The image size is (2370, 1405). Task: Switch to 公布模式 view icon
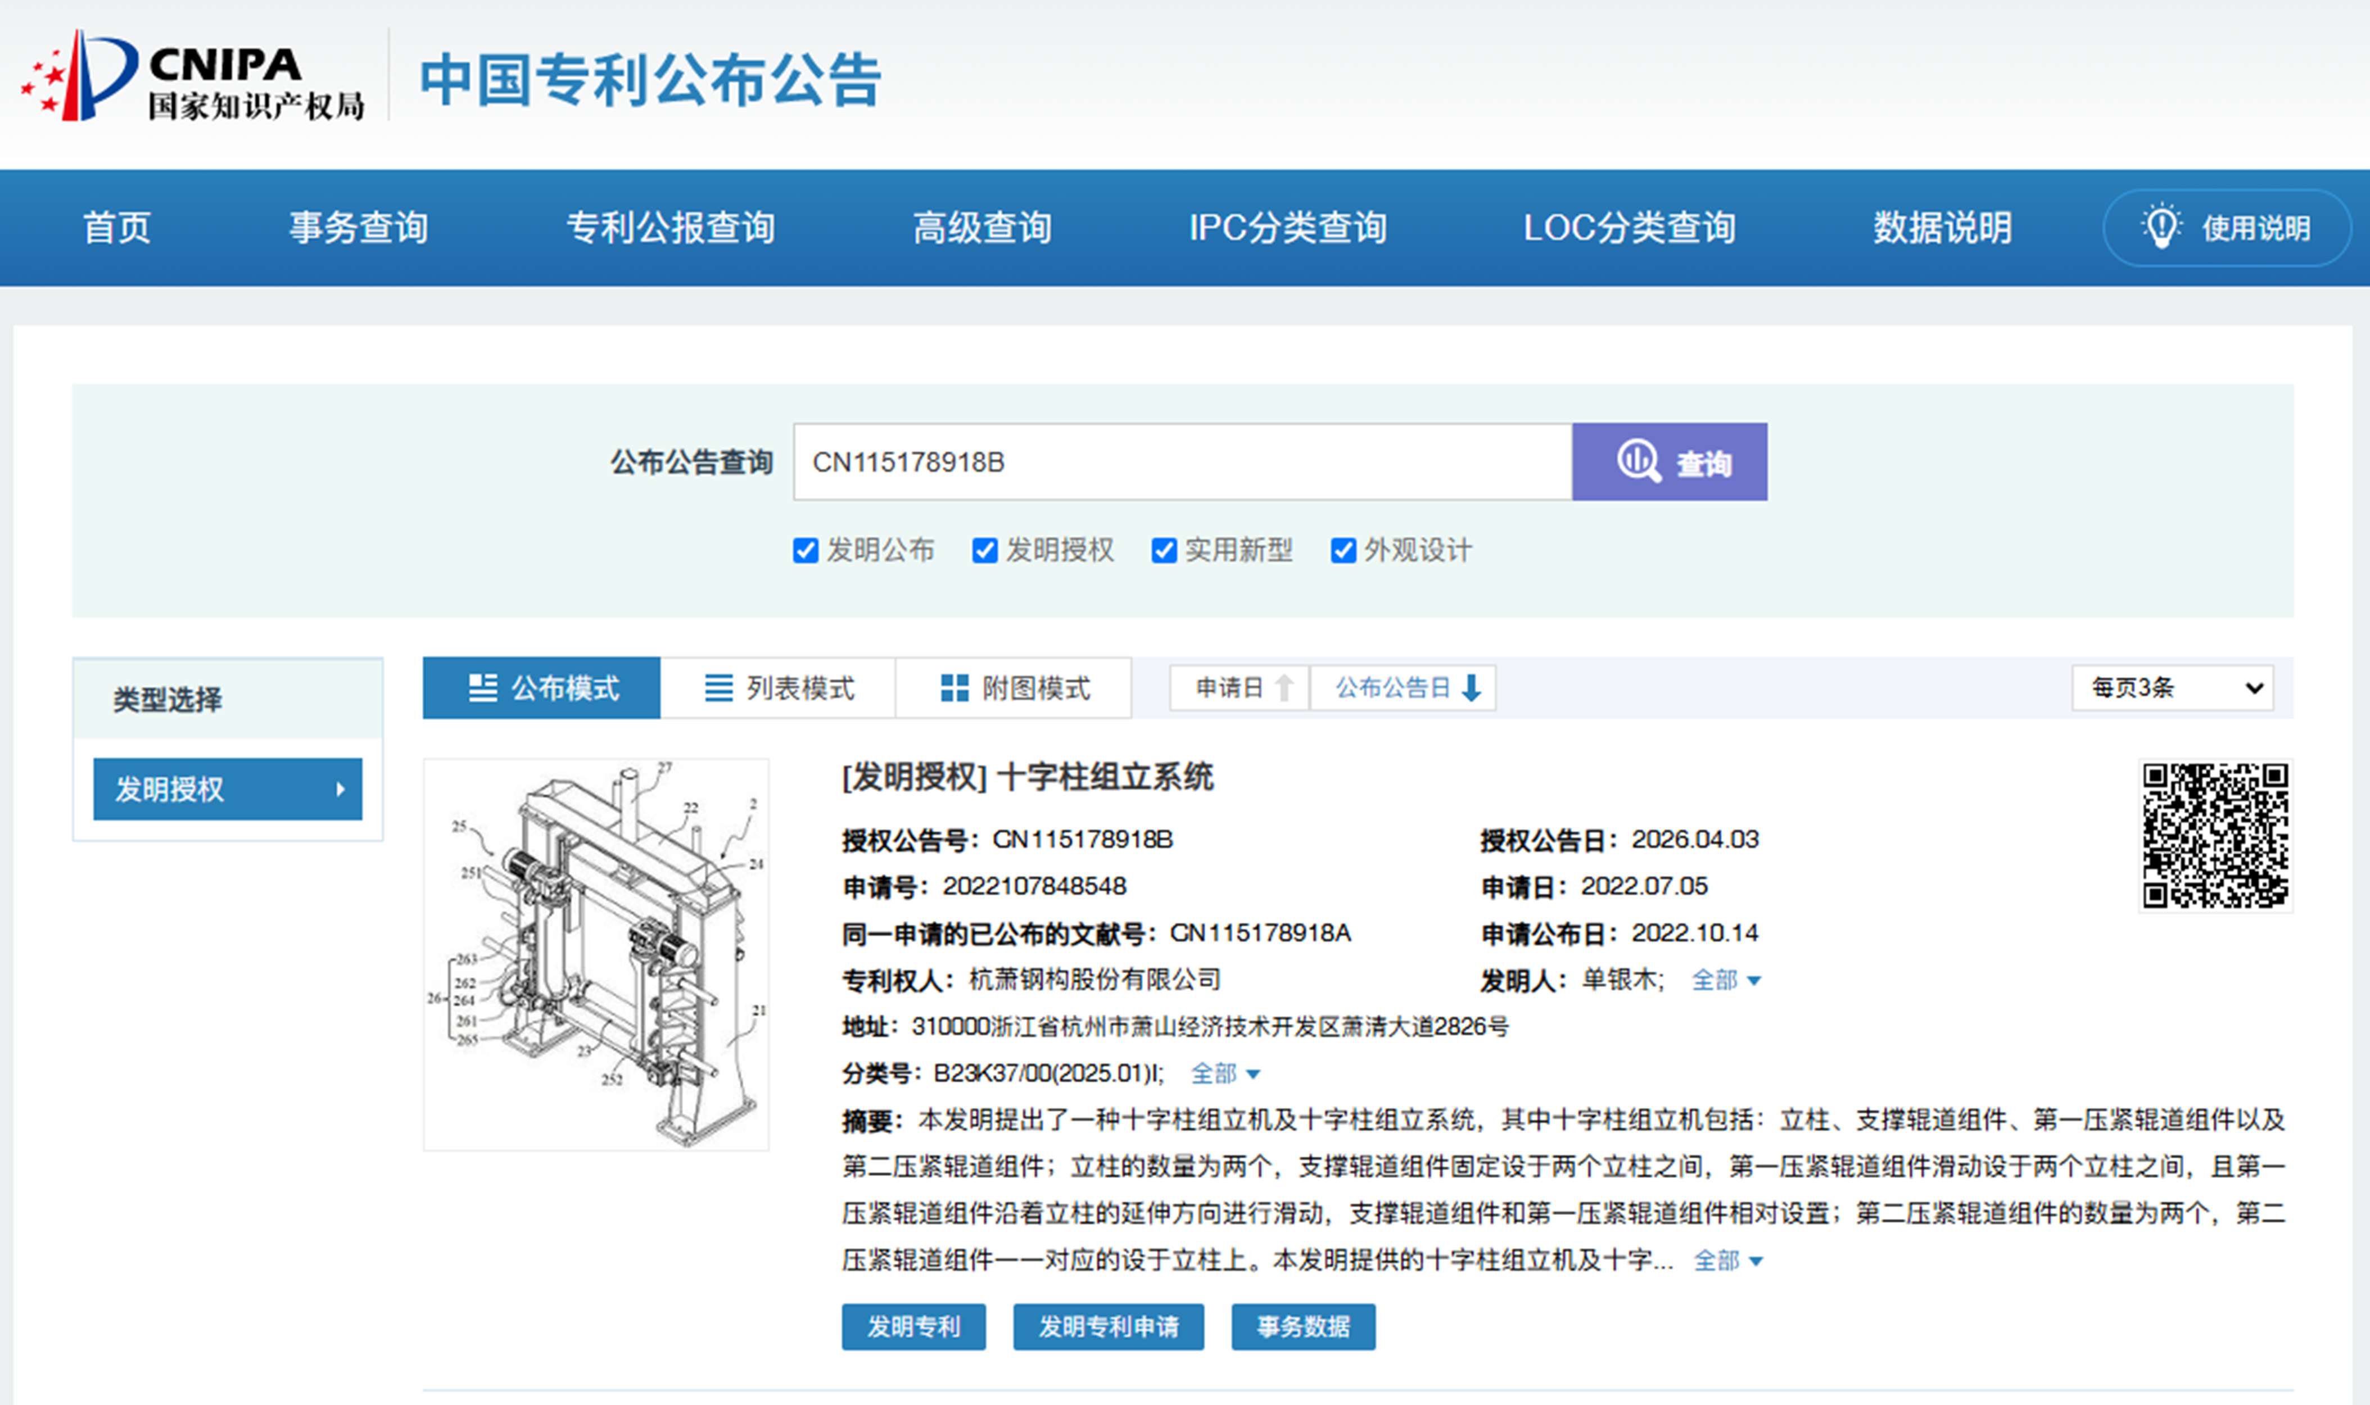(483, 687)
